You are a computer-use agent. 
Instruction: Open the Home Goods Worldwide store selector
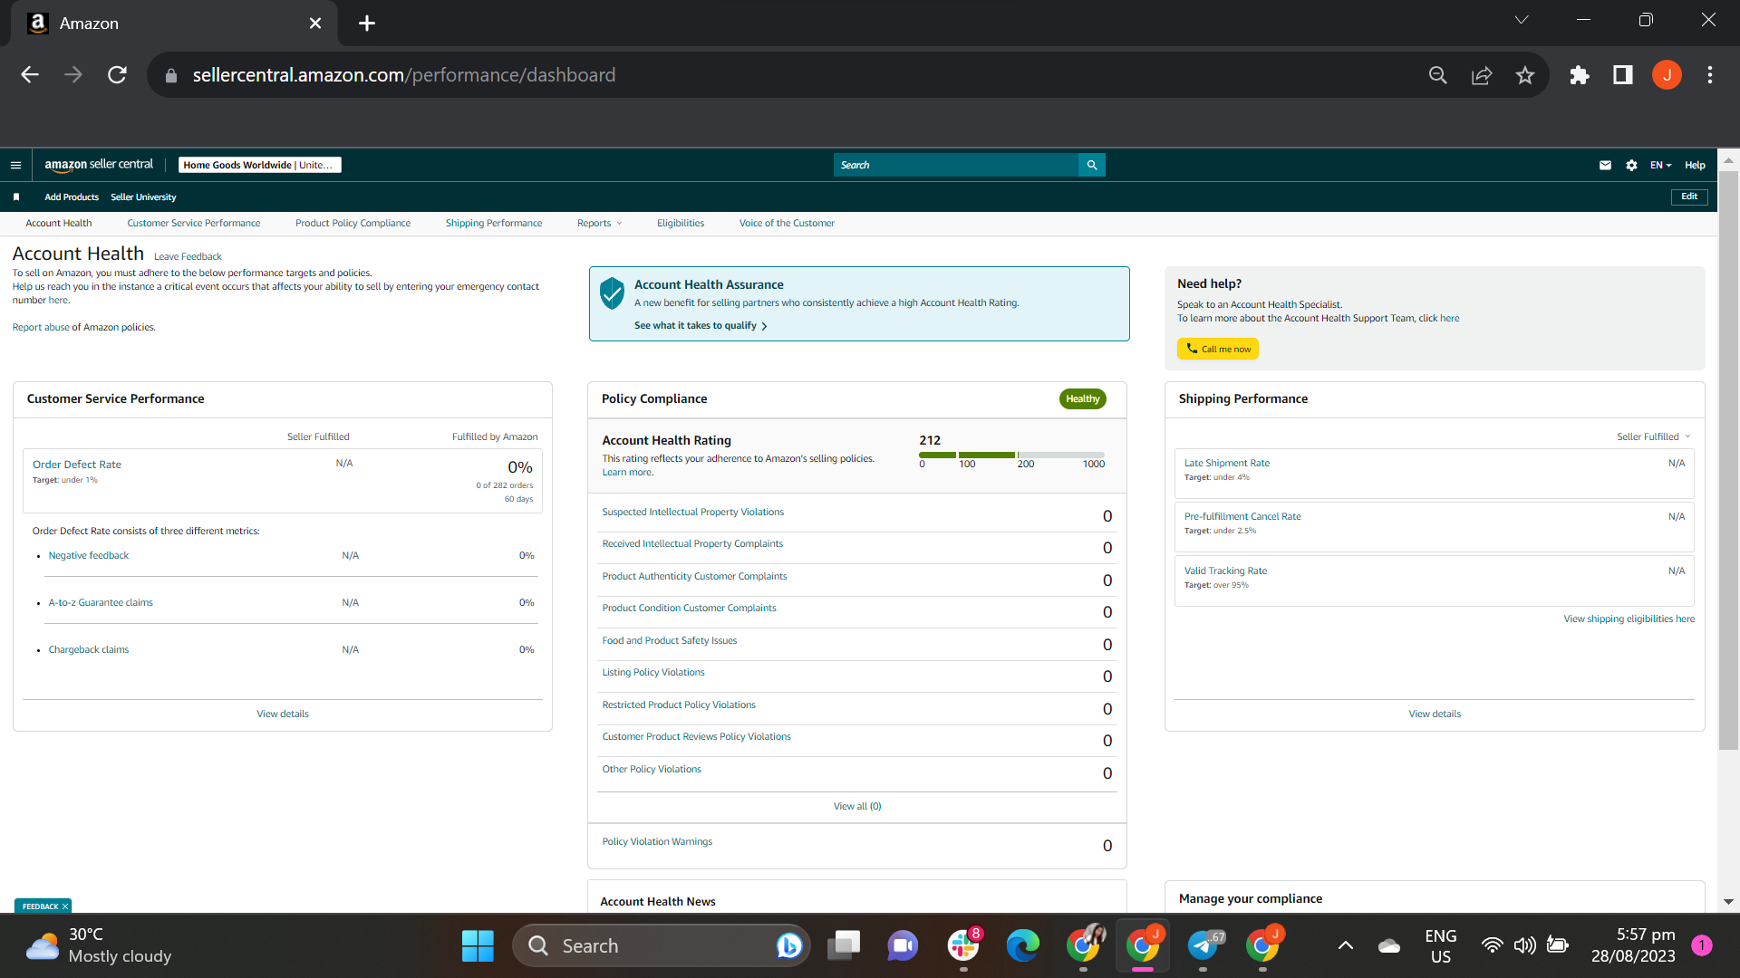pos(259,165)
